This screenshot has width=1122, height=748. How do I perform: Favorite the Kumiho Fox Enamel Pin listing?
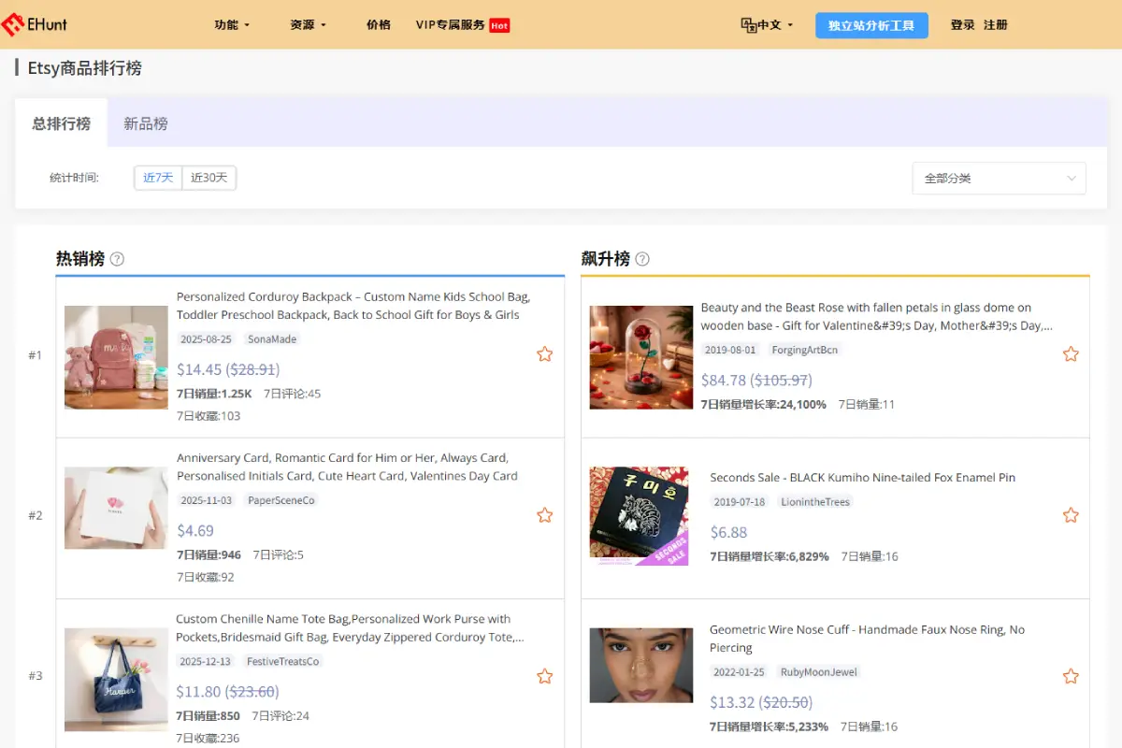(1070, 514)
